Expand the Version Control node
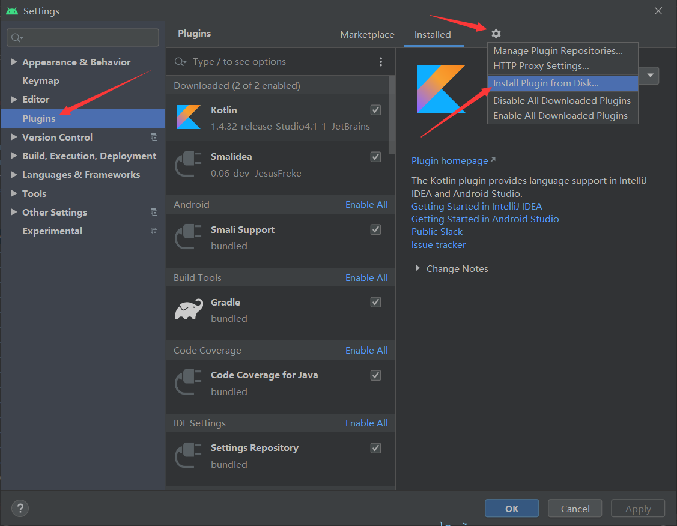677x526 pixels. 14,137
